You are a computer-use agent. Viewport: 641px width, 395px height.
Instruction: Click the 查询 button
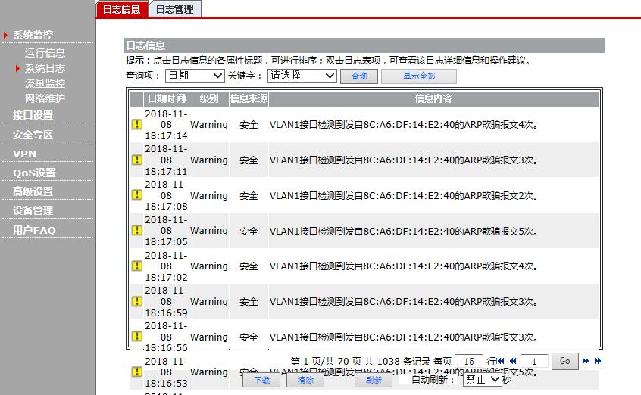(x=359, y=76)
